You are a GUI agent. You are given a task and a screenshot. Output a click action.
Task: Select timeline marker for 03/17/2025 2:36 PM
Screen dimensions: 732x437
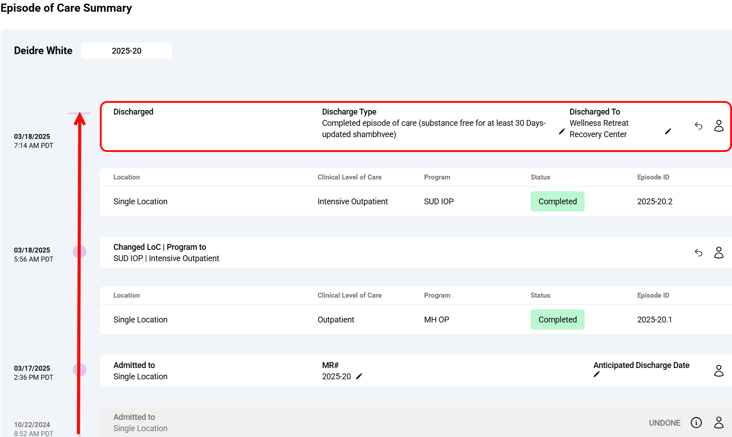[x=80, y=370]
